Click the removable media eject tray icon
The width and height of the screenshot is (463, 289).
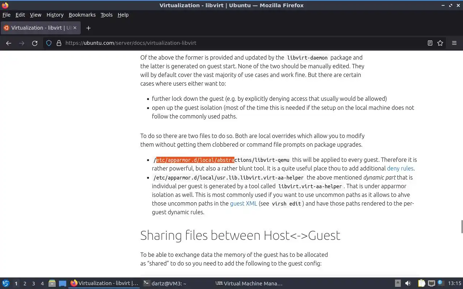coord(398,283)
